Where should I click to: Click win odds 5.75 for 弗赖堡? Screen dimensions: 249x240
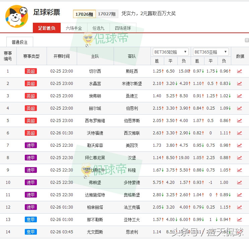(157, 182)
